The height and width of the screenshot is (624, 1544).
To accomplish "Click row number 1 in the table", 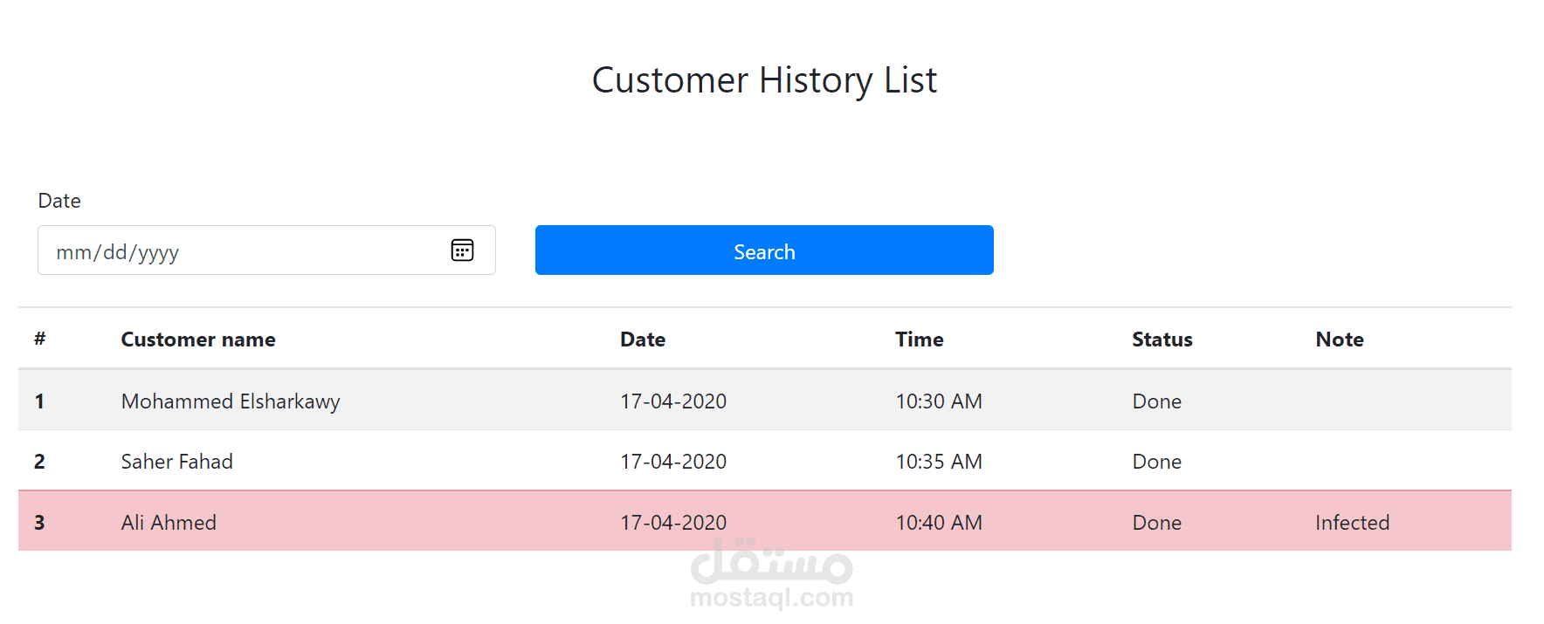I will click(39, 401).
